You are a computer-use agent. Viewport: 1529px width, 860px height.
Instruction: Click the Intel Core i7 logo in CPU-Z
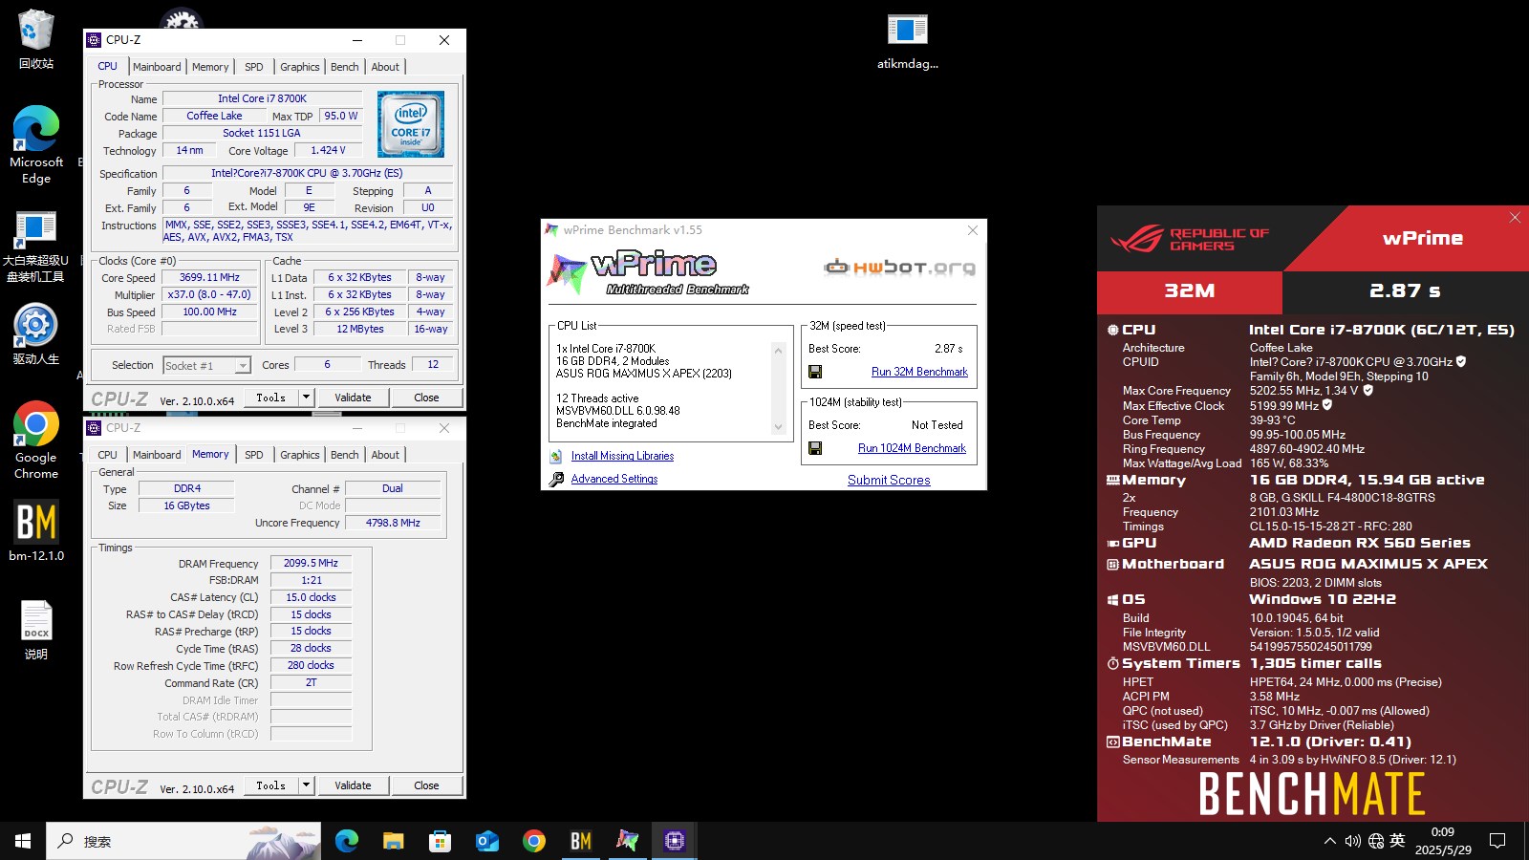click(411, 124)
